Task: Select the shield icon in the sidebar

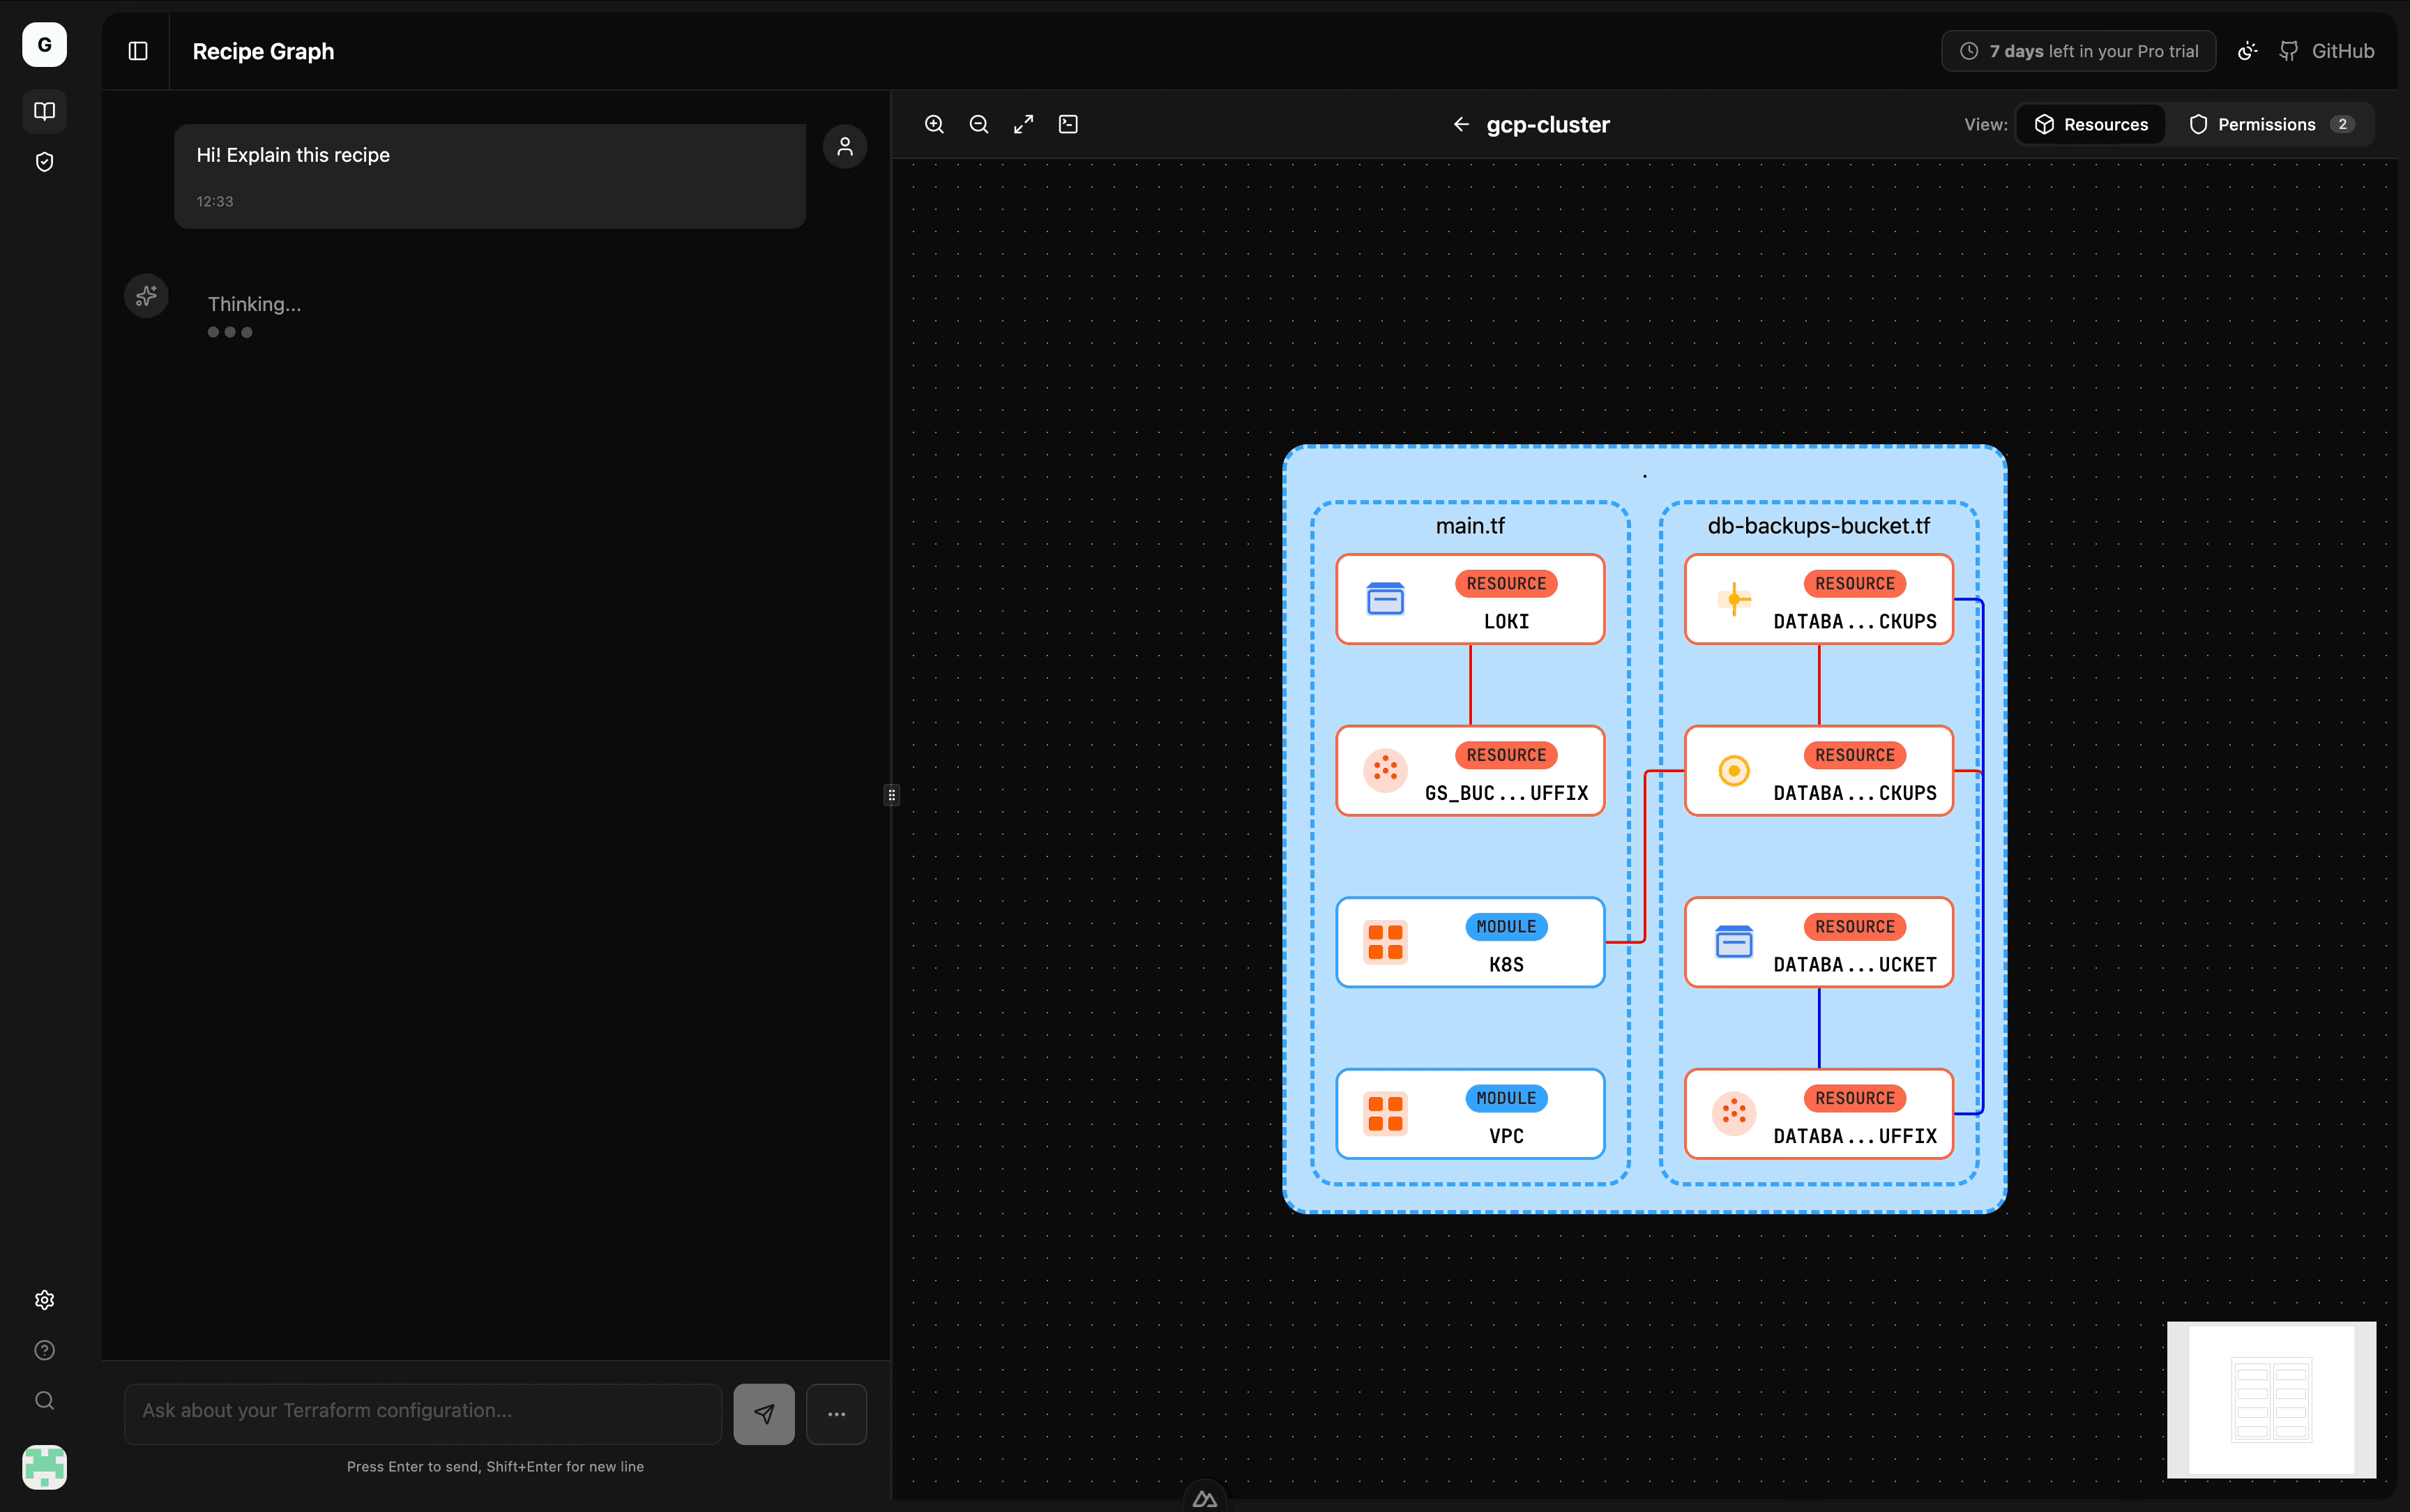Action: pyautogui.click(x=44, y=161)
